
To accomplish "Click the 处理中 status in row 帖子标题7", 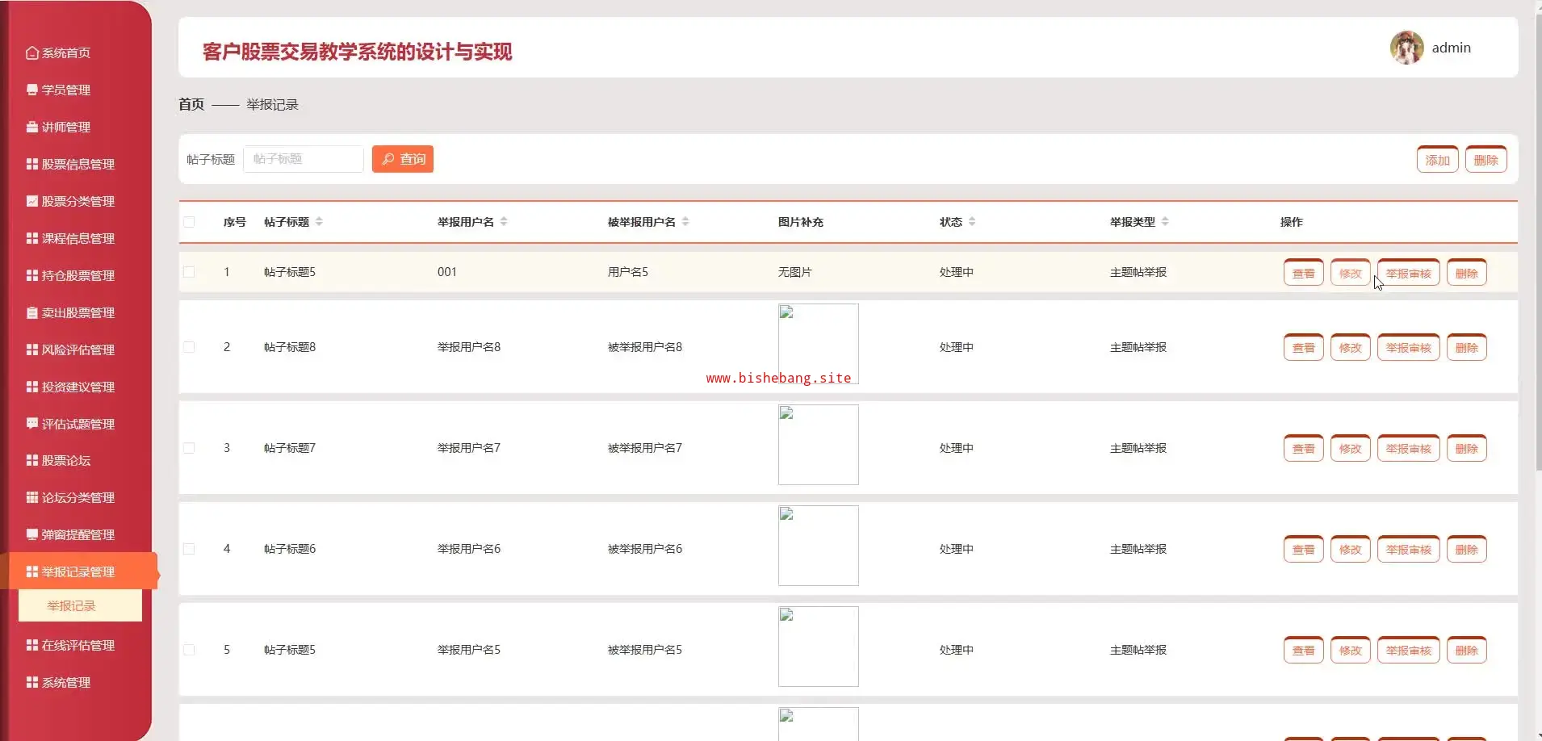I will tap(956, 448).
